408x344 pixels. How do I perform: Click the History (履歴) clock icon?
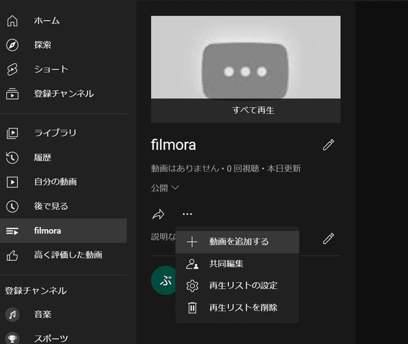(x=12, y=158)
